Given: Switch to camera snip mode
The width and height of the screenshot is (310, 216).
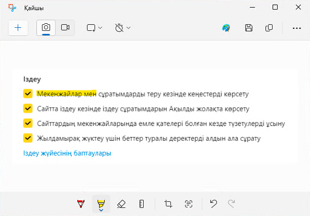Looking at the screenshot, I should (x=46, y=28).
